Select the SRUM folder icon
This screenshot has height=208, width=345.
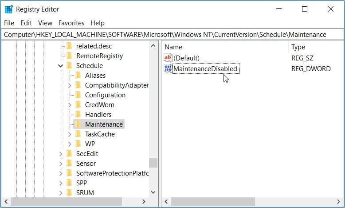pyautogui.click(x=69, y=193)
